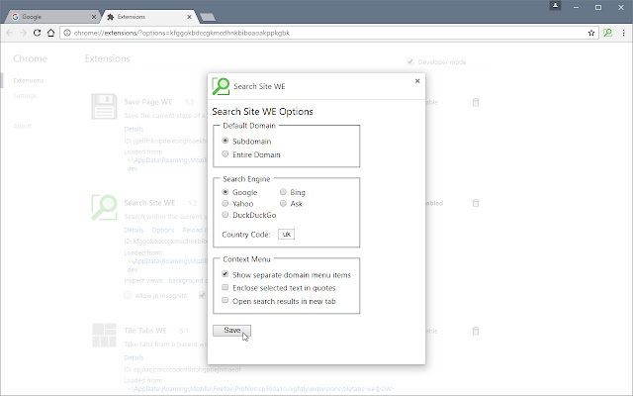Remove Search Site WE with trash icon
This screenshot has height=396, width=633.
476,203
